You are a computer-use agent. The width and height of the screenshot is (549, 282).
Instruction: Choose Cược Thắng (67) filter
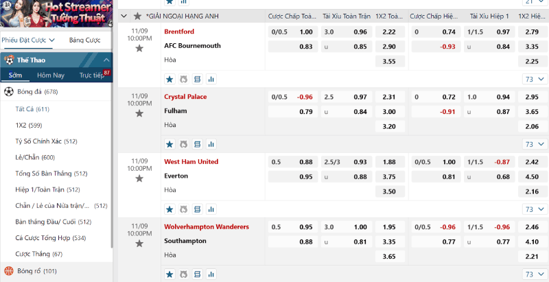tap(39, 254)
